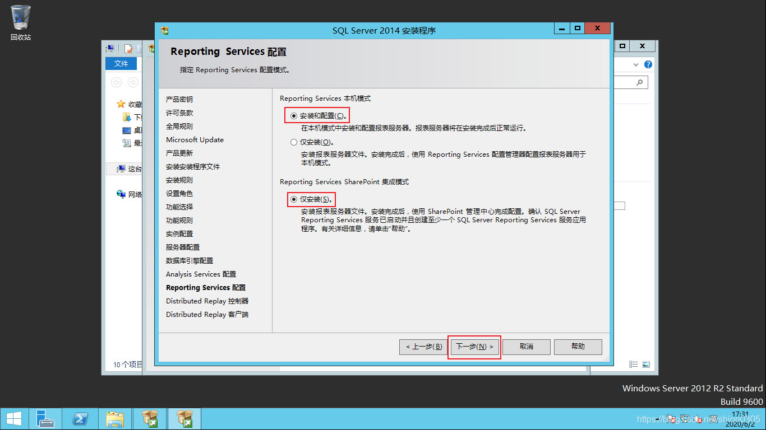Image resolution: width=766 pixels, height=430 pixels.
Task: Click the 安装安装程序文件 step in the sidebar
Action: (193, 166)
